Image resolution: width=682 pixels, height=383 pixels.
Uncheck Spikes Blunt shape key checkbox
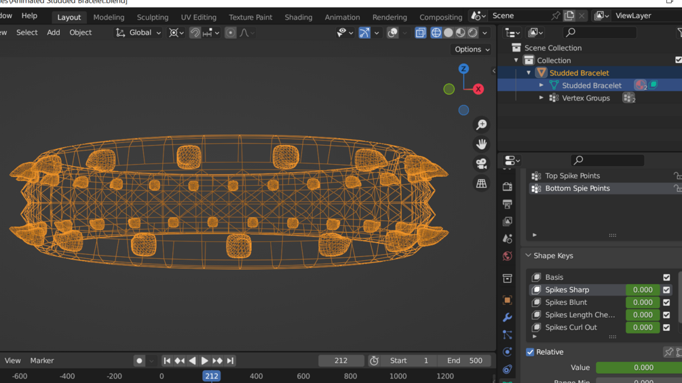tap(666, 302)
